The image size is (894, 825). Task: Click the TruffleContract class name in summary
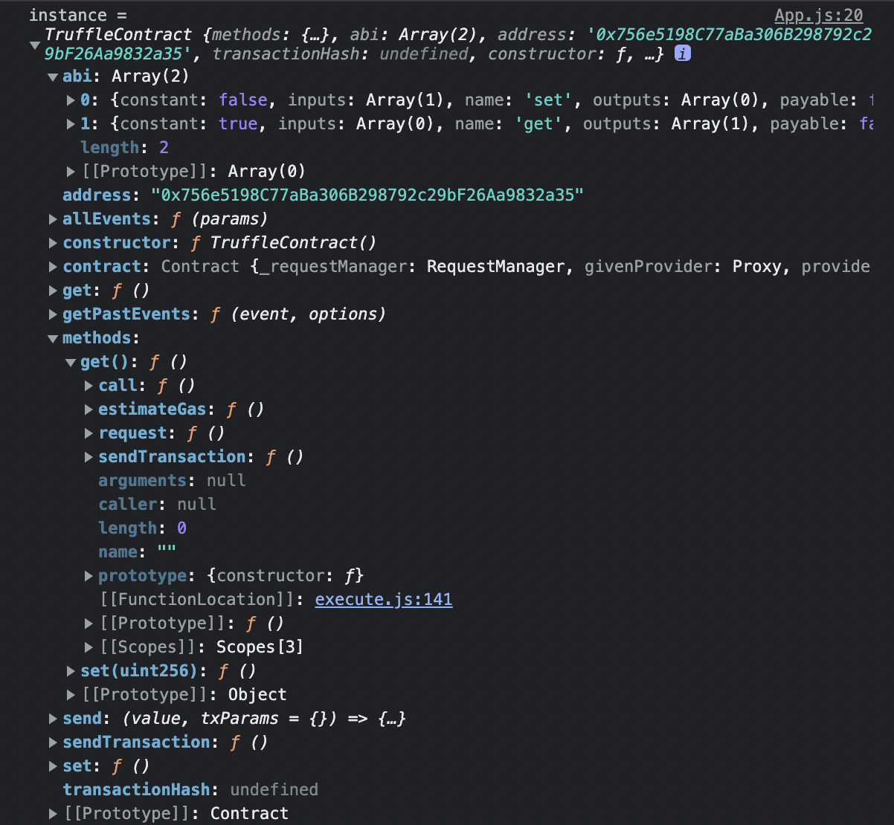pos(118,34)
